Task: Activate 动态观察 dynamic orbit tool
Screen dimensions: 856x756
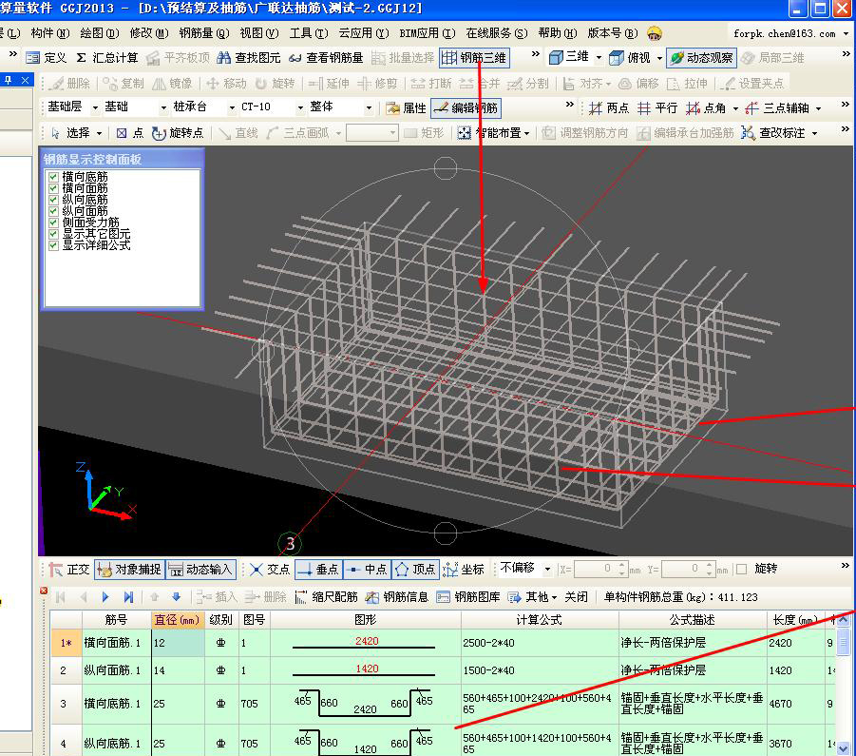Action: click(x=701, y=57)
